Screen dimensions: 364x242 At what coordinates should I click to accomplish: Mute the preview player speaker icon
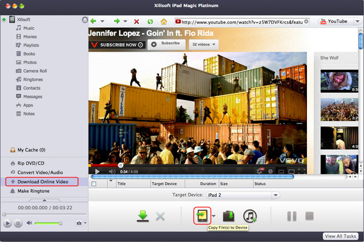(29, 223)
